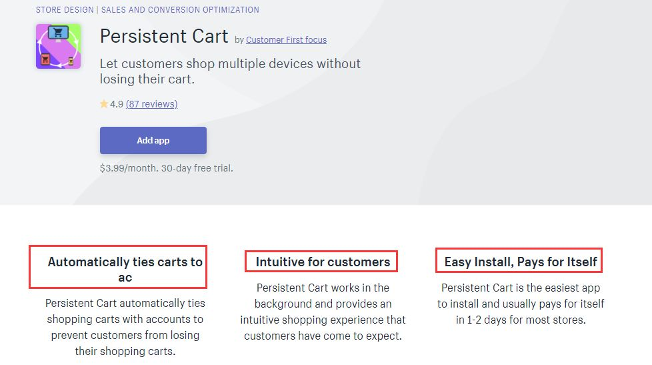
Task: Click paragraph about intuitive shopping experience
Action: pyautogui.click(x=323, y=312)
